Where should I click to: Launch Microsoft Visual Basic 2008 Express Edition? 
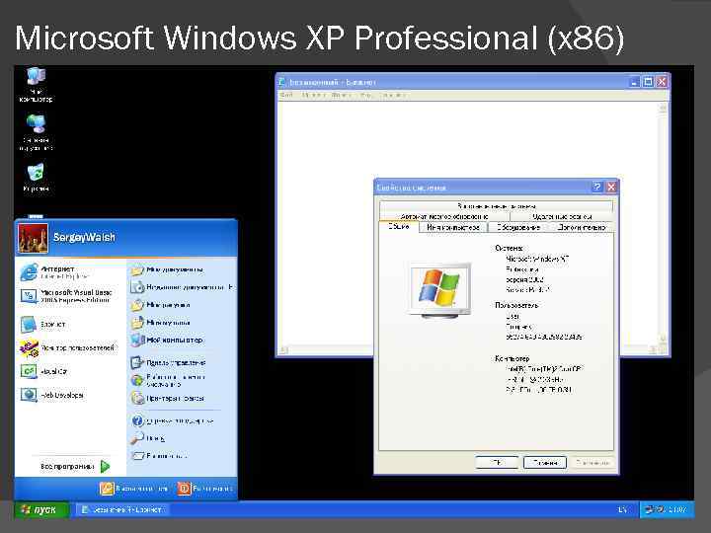tap(66, 296)
